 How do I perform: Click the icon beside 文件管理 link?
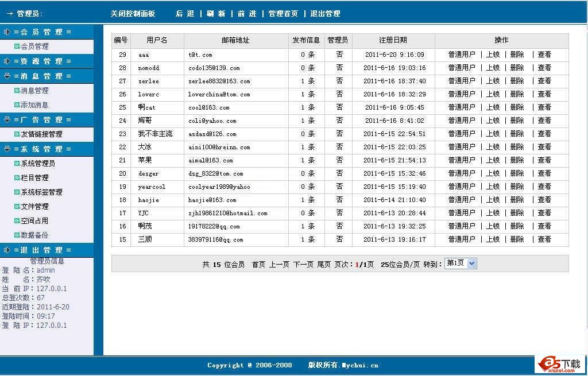tap(17, 206)
